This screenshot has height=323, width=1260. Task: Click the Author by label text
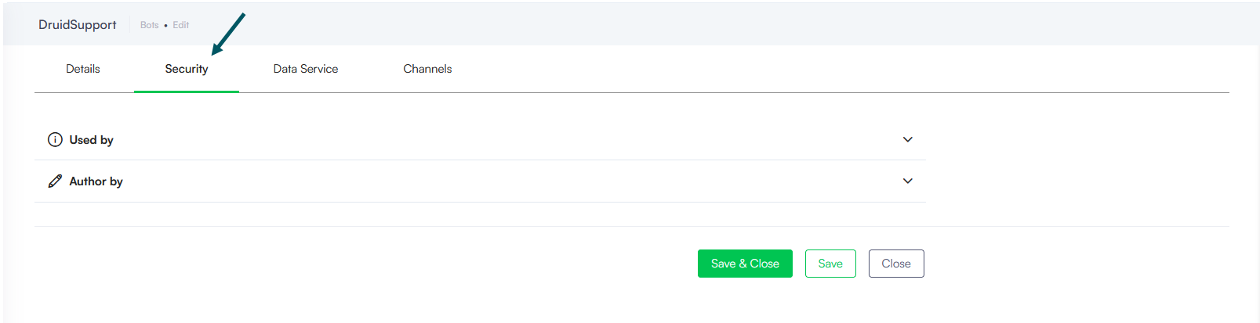coord(96,181)
